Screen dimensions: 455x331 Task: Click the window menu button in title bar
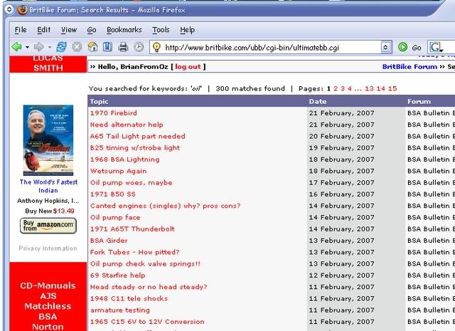[9, 9]
